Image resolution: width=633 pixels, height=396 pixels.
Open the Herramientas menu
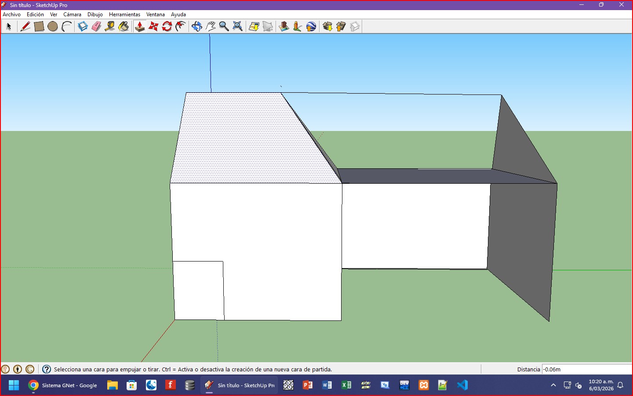[124, 15]
